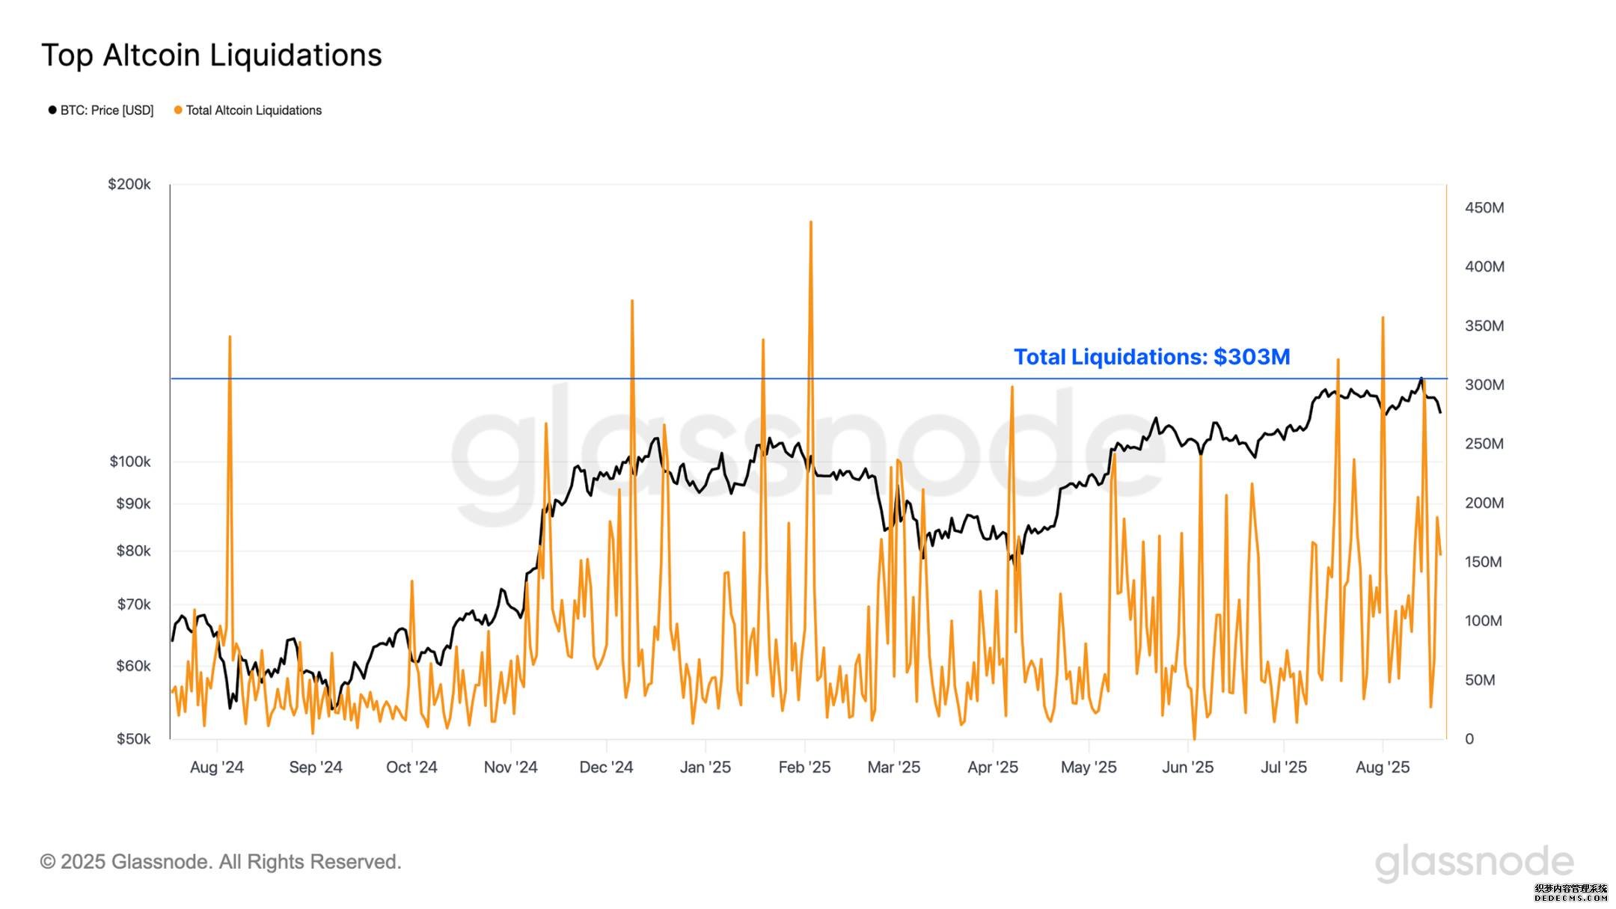The image size is (1616, 909).
Task: Click the '150M' right axis label
Action: [1483, 562]
